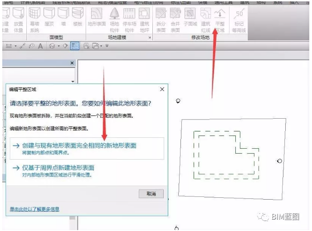Click the 楼板 floor by face tool
312x231 pixels.
pos(78,17)
